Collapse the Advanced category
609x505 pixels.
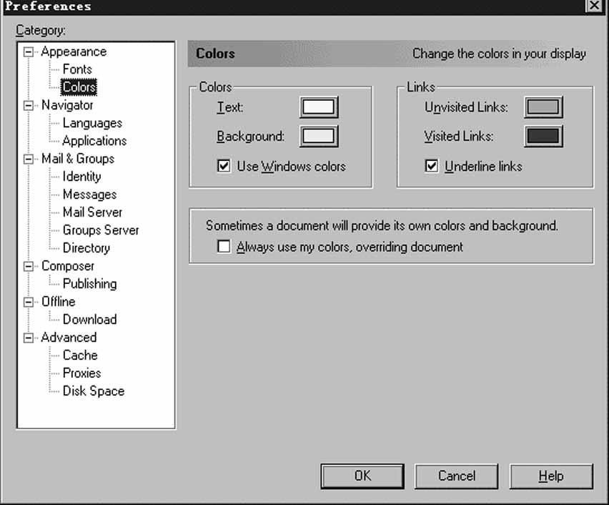[x=29, y=338]
